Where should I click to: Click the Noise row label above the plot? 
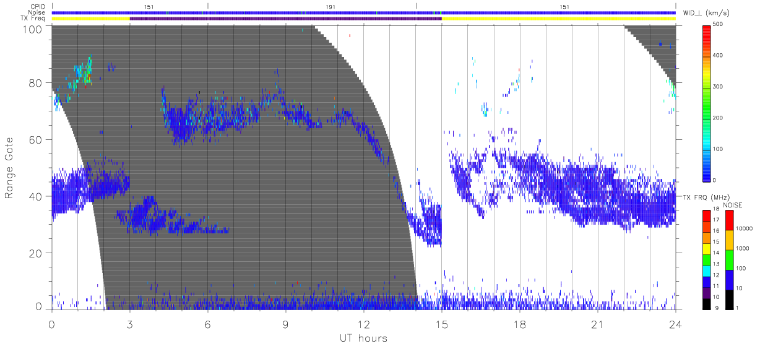(37, 12)
